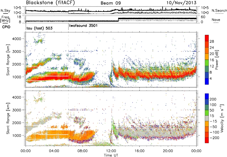Viewport: 227px width, 157px height.
Task: Select the '200' value on Velocity scale
Action: 213,99
